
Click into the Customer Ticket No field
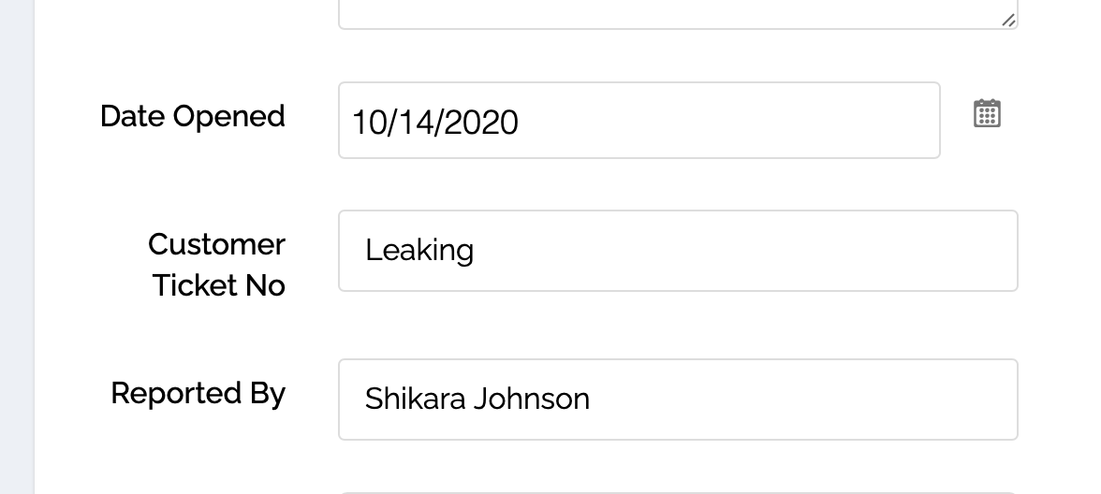[x=677, y=251]
